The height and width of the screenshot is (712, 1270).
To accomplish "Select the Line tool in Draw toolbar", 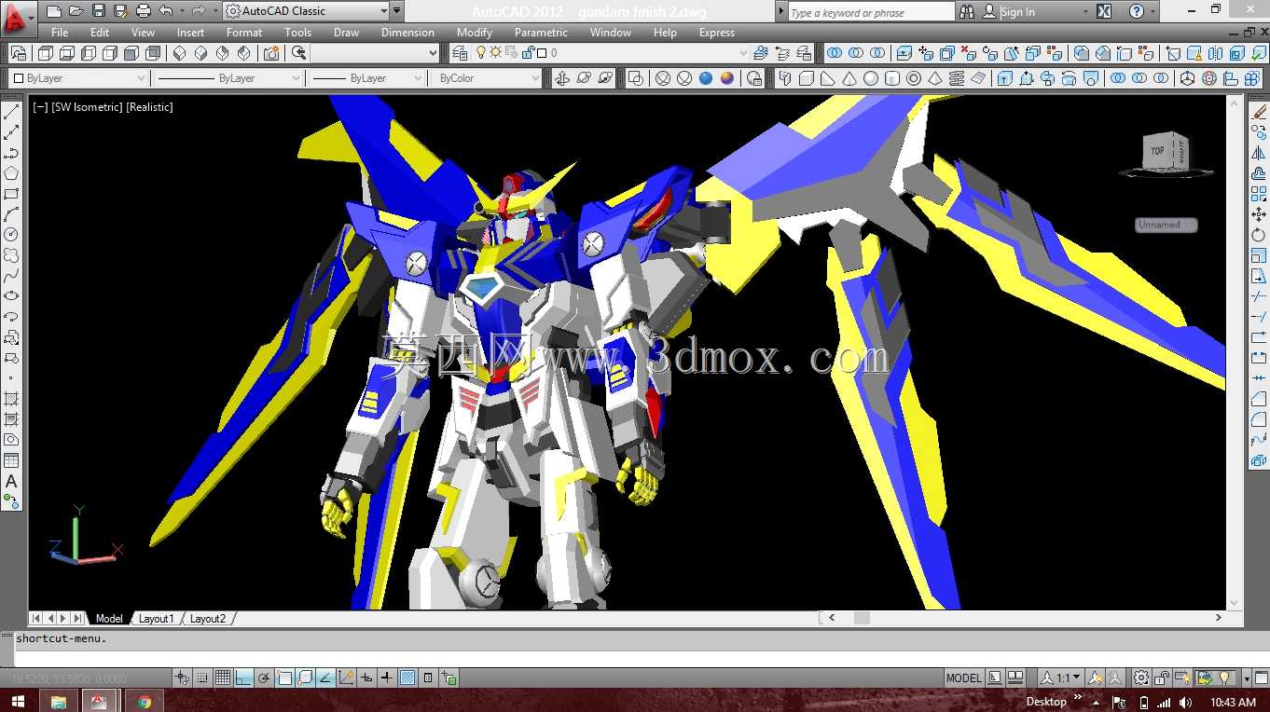I will coord(11,112).
